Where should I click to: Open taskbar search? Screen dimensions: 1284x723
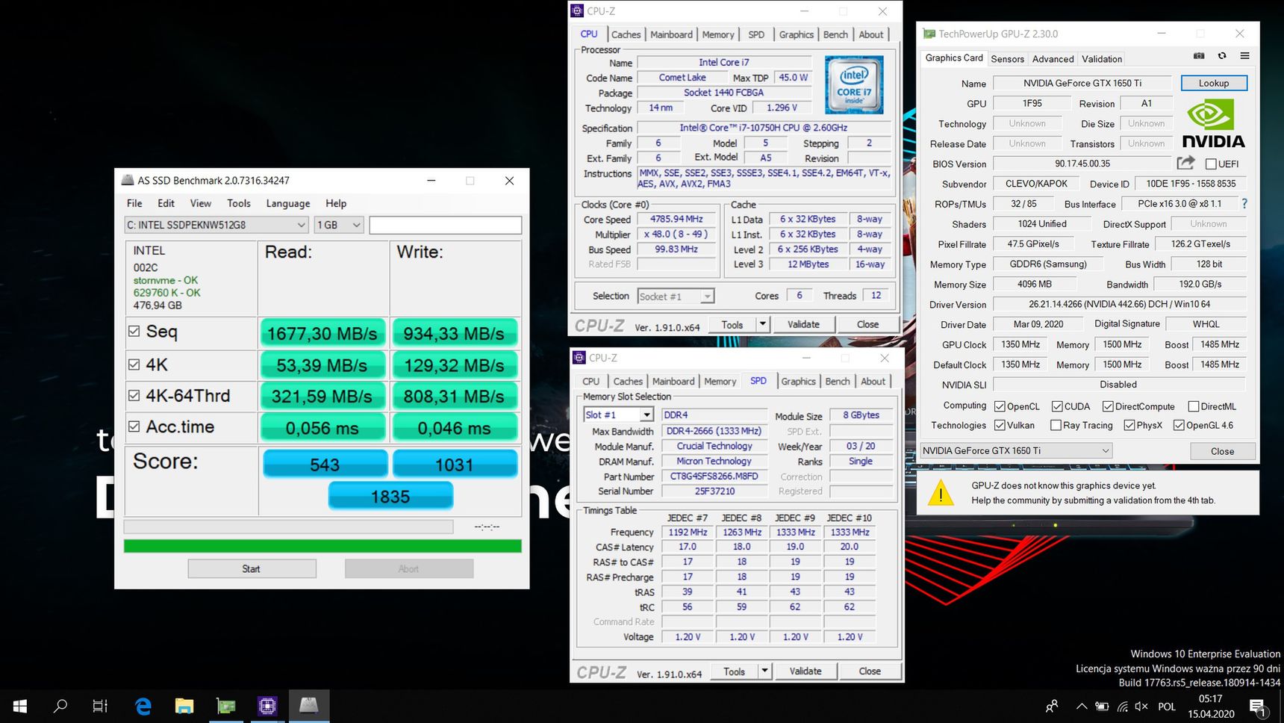pos(60,706)
